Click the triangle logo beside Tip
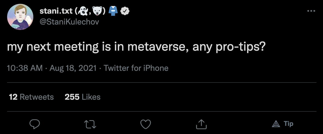The width and height of the screenshot is (323, 134). coord(276,124)
